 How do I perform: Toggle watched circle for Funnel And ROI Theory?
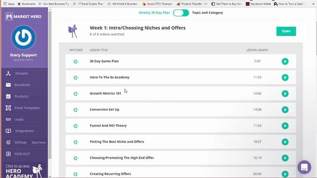pos(75,126)
